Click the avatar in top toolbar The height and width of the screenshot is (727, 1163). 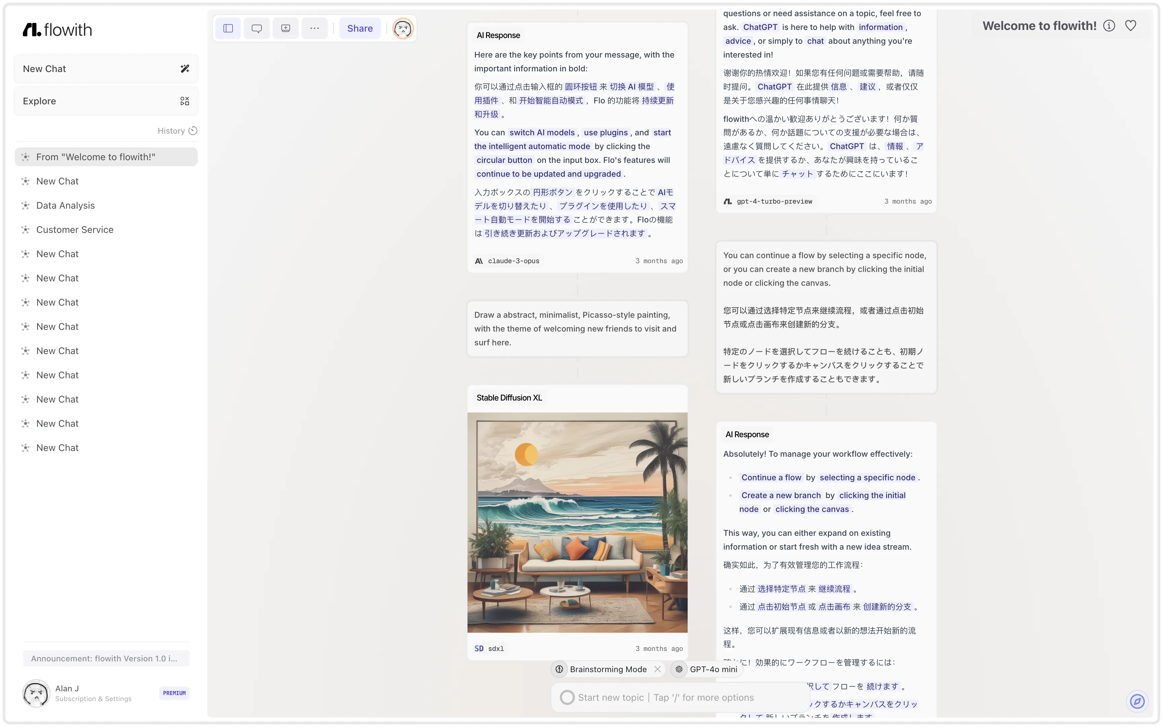coord(403,29)
